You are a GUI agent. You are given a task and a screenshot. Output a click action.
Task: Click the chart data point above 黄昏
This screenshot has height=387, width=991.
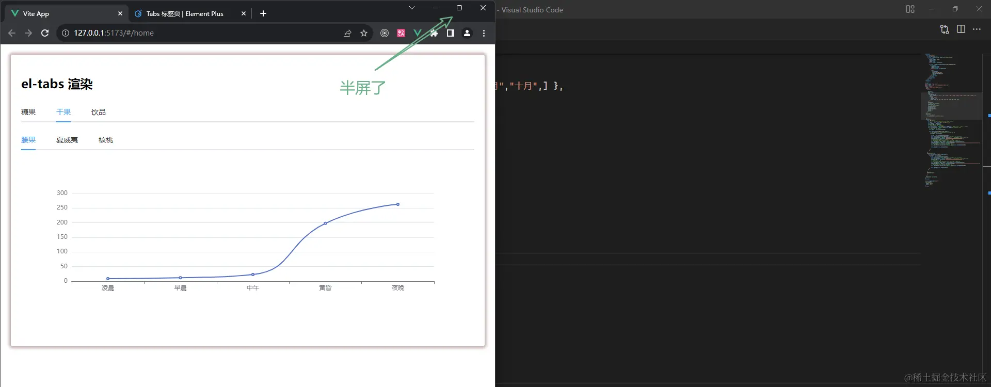click(325, 223)
